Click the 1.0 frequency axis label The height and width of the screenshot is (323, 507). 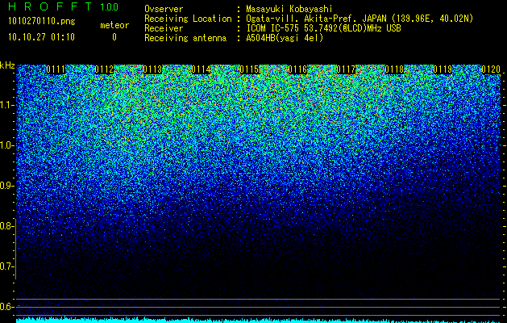click(x=6, y=145)
